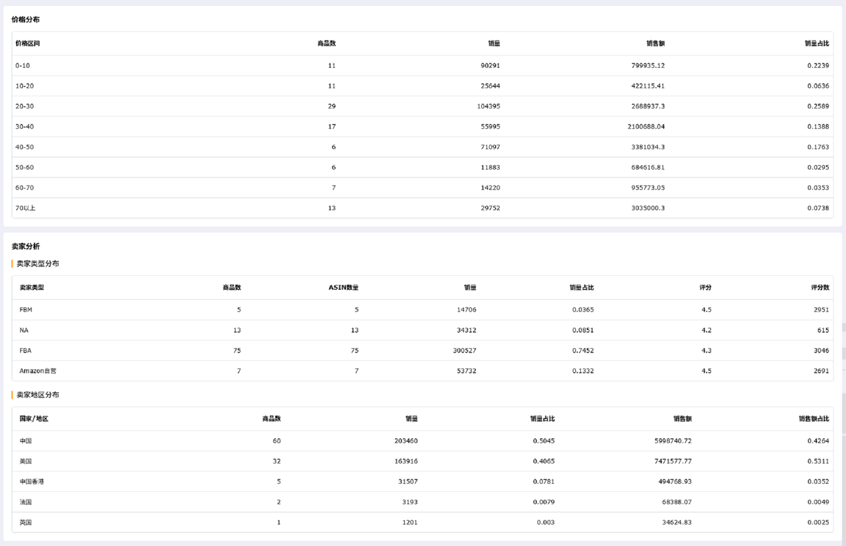Image resolution: width=846 pixels, height=546 pixels.
Task: Select the 销售额占比 column header
Action: [814, 419]
